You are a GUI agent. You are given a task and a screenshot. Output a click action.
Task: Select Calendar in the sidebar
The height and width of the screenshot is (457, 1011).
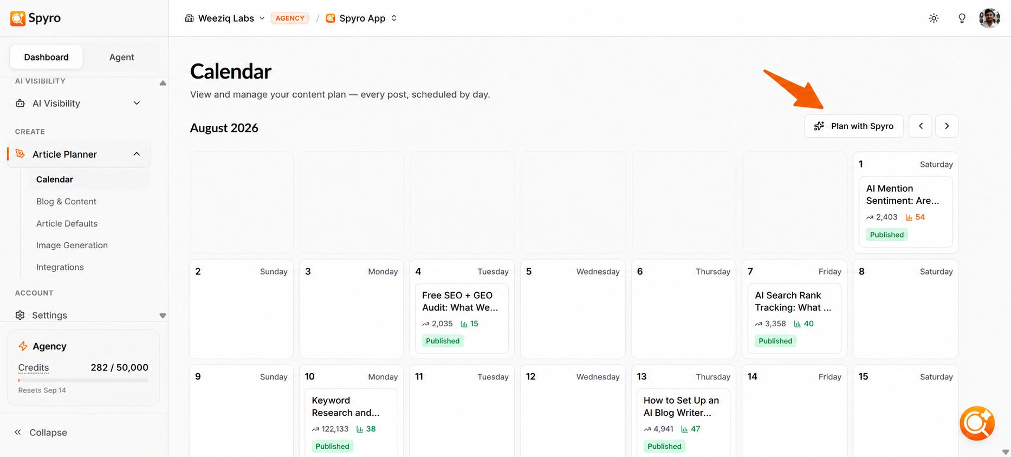(x=90, y=179)
